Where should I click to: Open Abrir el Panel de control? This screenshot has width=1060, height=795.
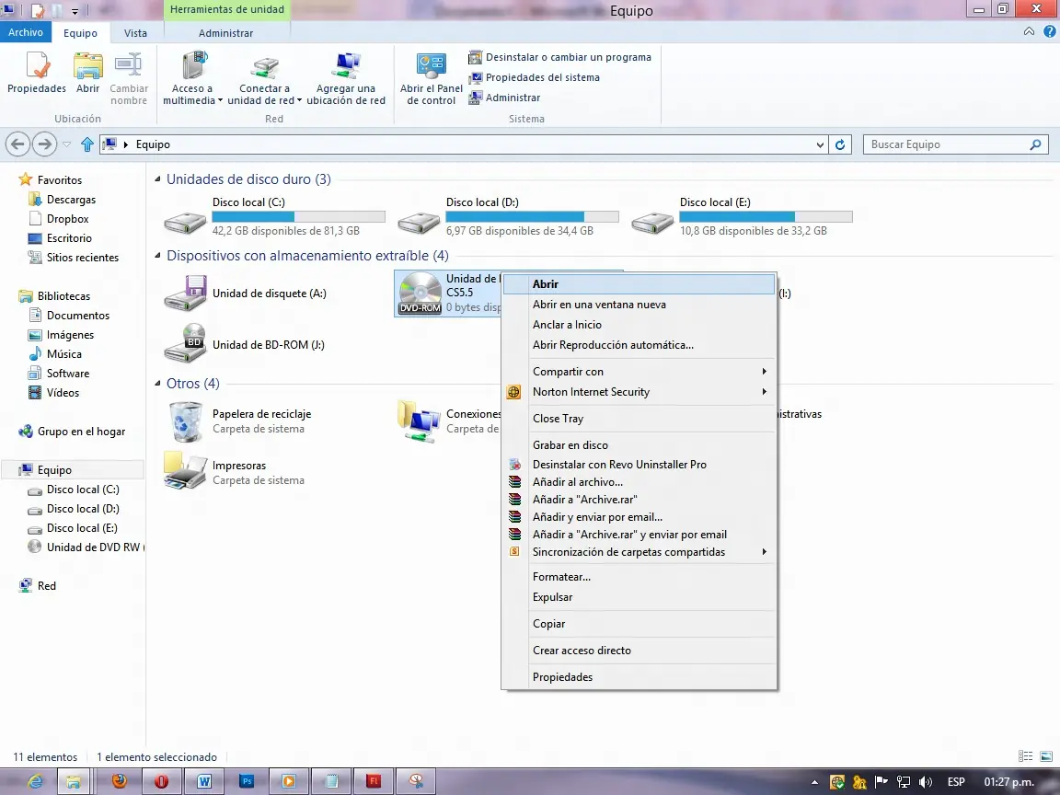(x=432, y=78)
